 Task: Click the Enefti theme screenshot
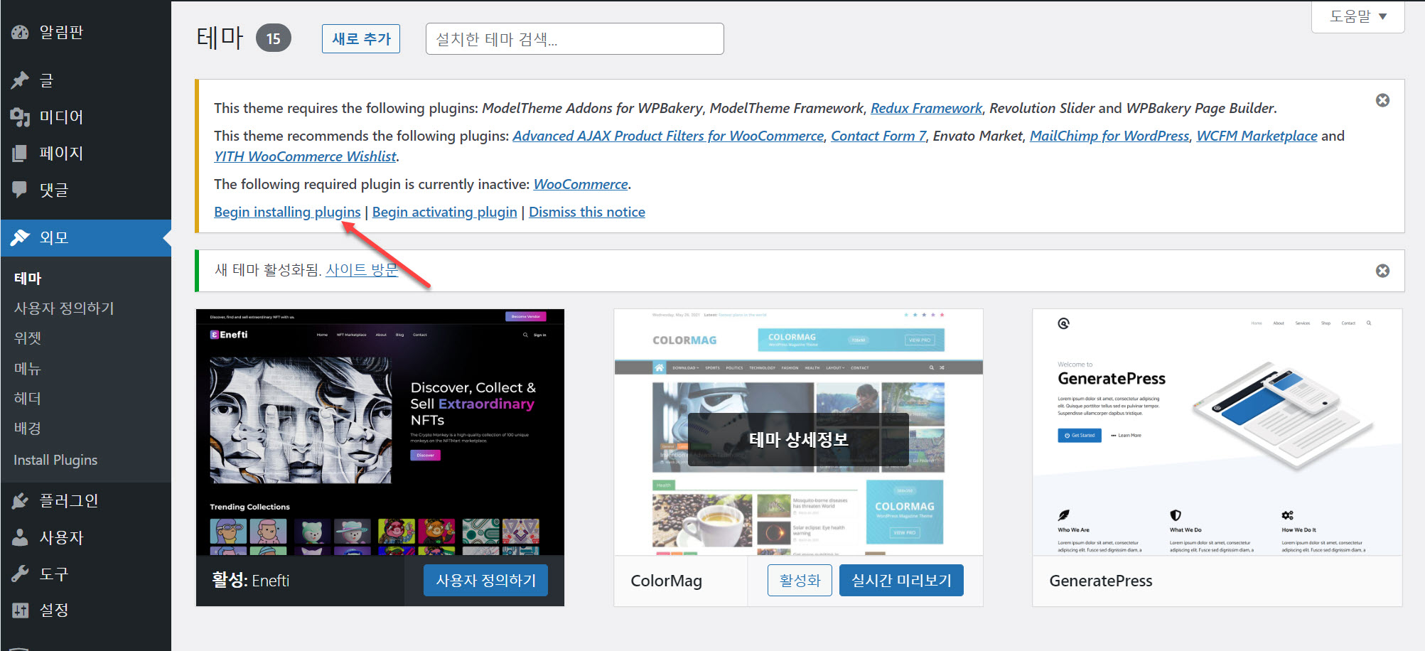click(x=380, y=432)
